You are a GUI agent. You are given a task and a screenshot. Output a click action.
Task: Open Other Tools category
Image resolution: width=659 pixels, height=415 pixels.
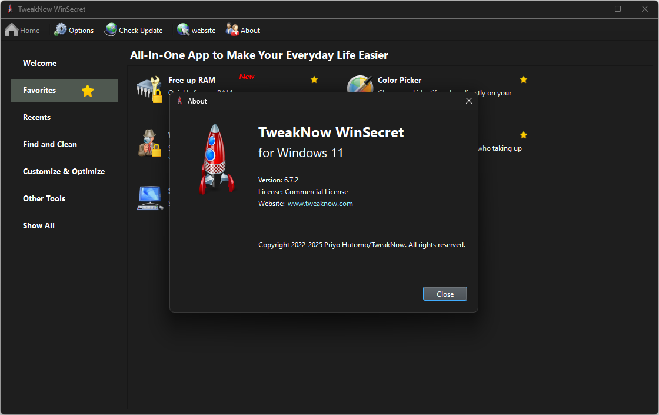(44, 198)
